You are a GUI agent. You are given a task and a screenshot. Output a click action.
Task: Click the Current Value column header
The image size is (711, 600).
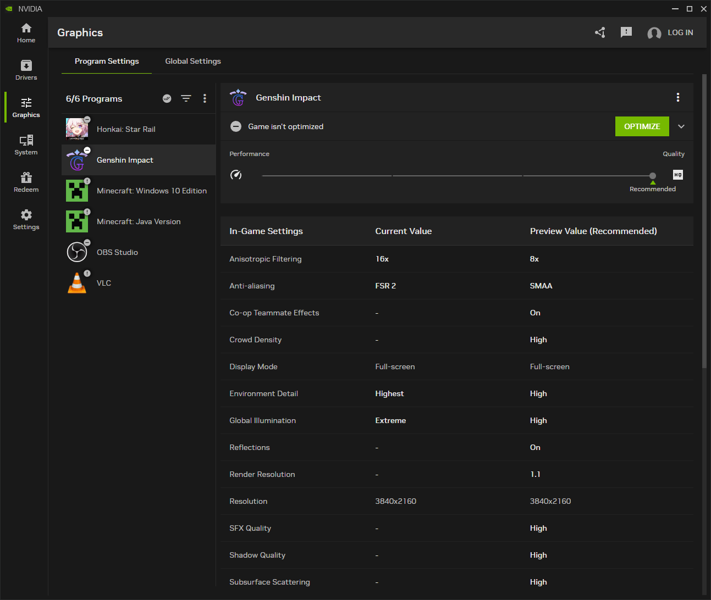coord(404,231)
